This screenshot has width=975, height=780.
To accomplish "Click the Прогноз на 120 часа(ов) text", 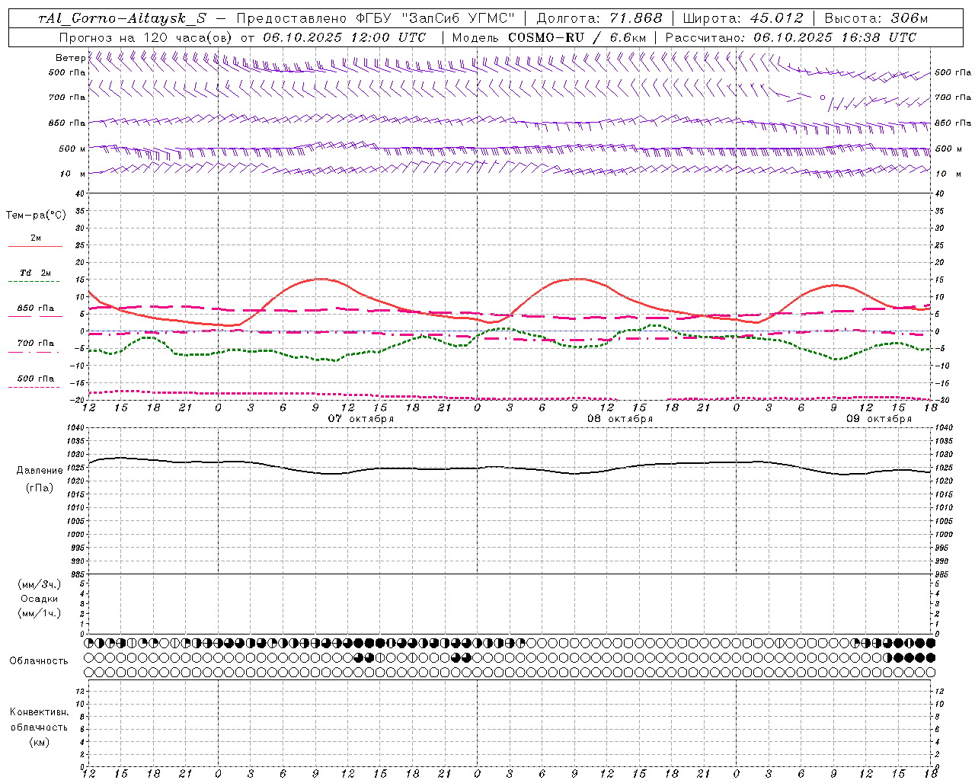I will click(x=146, y=37).
